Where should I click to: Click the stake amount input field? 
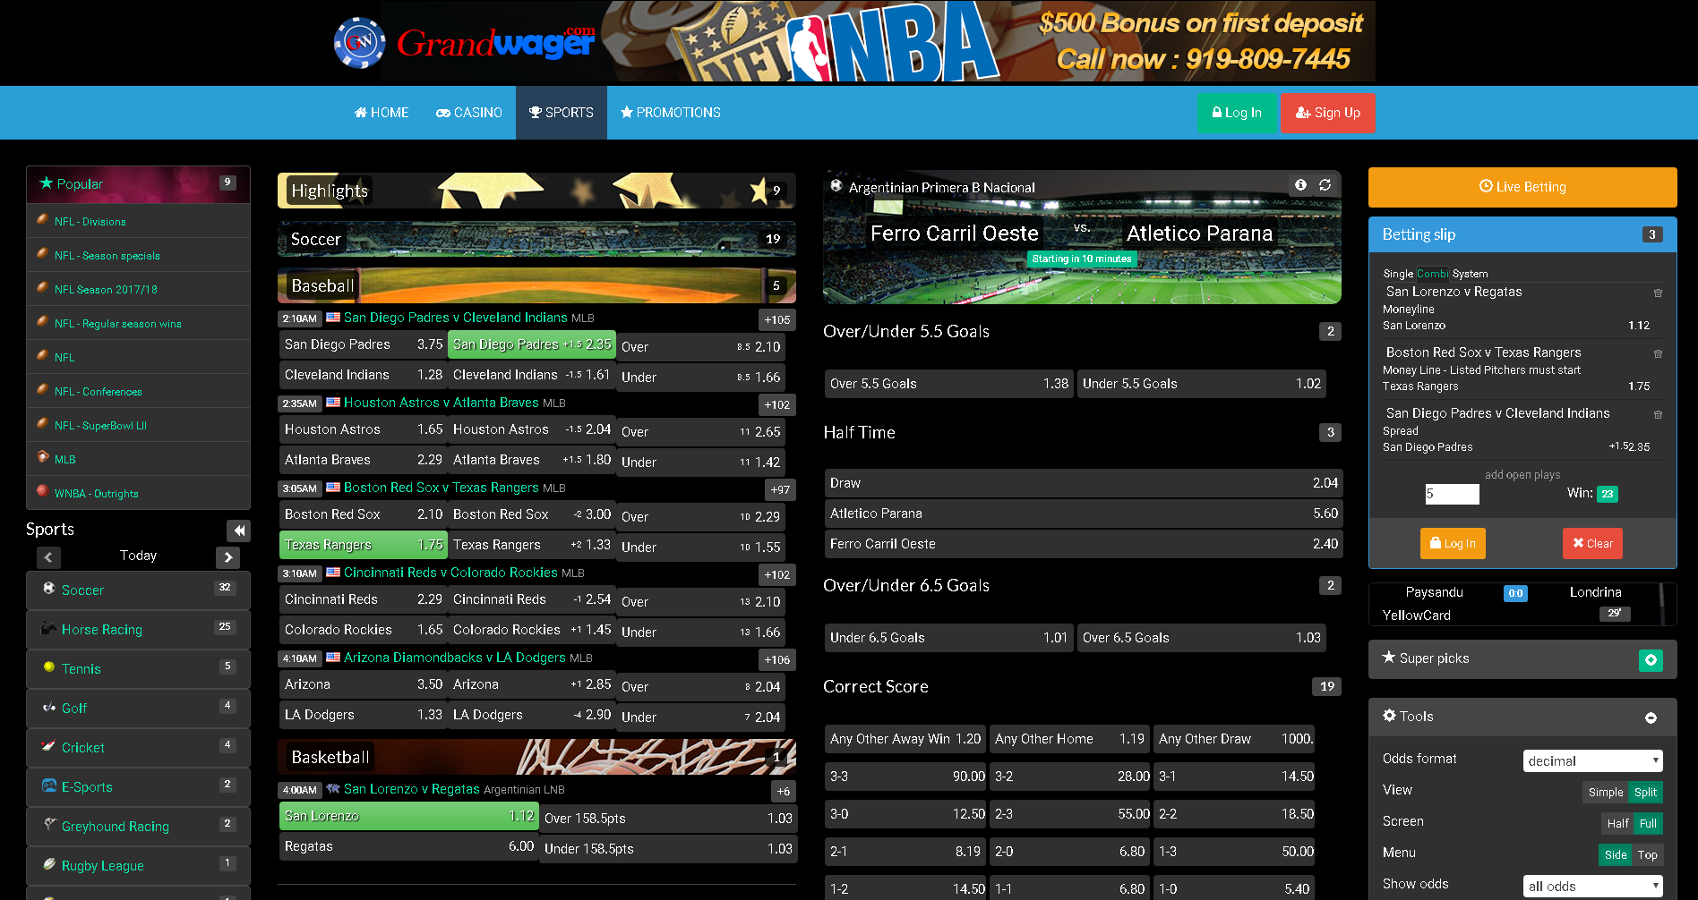coord(1452,494)
